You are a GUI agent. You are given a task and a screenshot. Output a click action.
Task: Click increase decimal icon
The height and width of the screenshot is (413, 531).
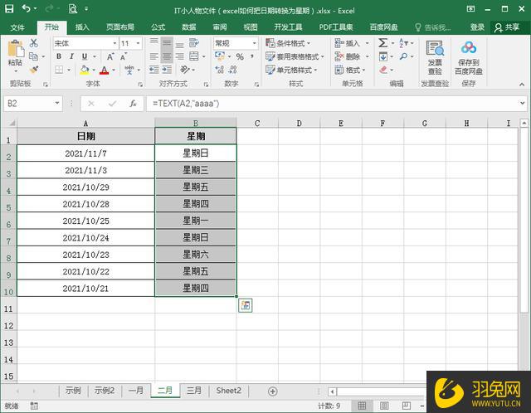click(x=219, y=70)
